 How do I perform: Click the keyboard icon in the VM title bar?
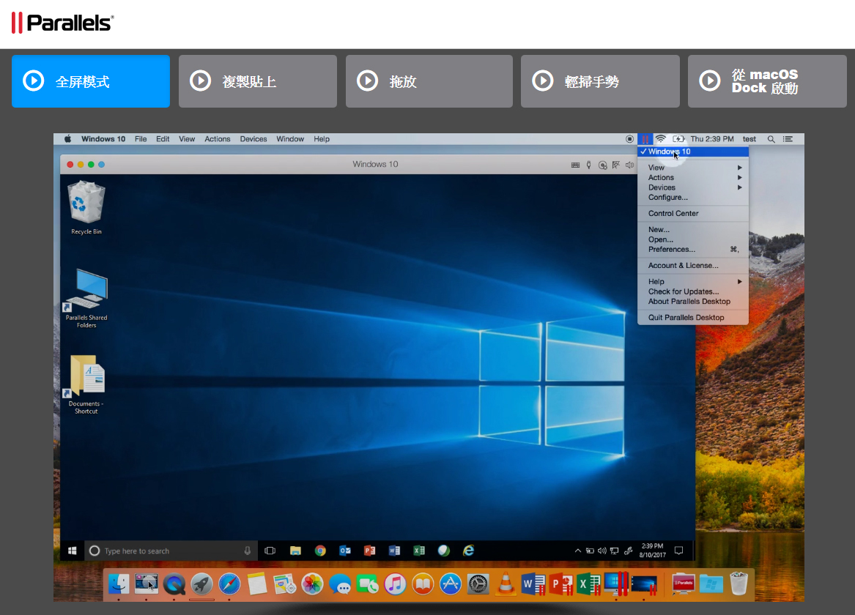(575, 165)
